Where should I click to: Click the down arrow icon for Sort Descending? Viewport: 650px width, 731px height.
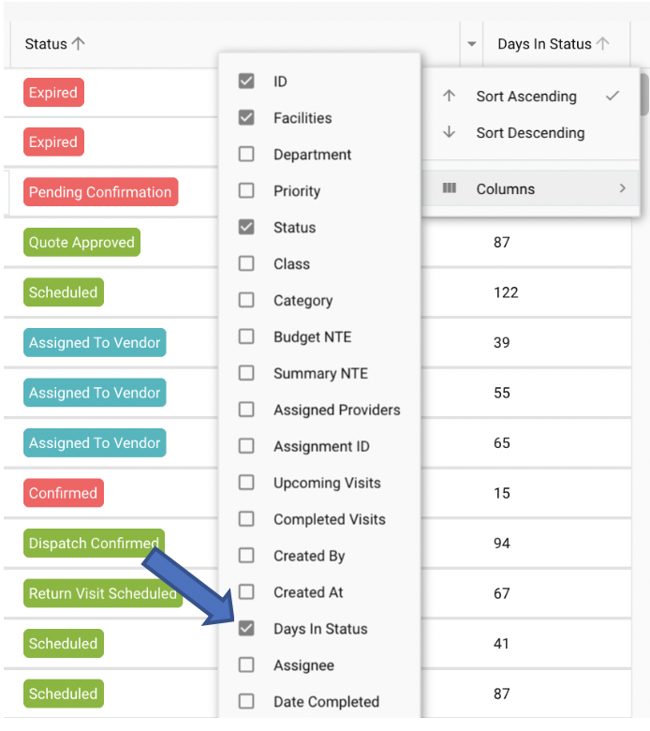pos(450,133)
